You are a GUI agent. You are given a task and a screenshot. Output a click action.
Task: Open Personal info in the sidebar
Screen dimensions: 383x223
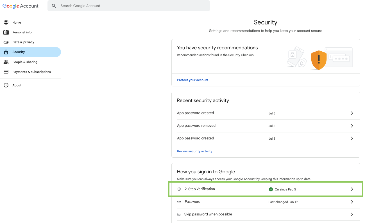point(30,32)
